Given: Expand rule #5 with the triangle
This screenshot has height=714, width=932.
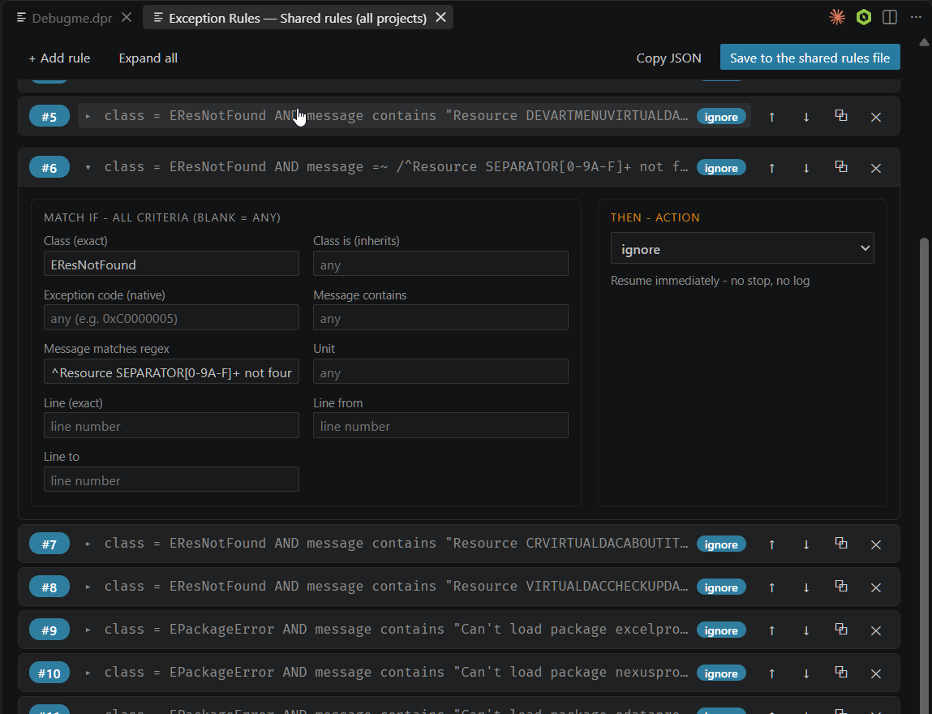Looking at the screenshot, I should pos(88,116).
